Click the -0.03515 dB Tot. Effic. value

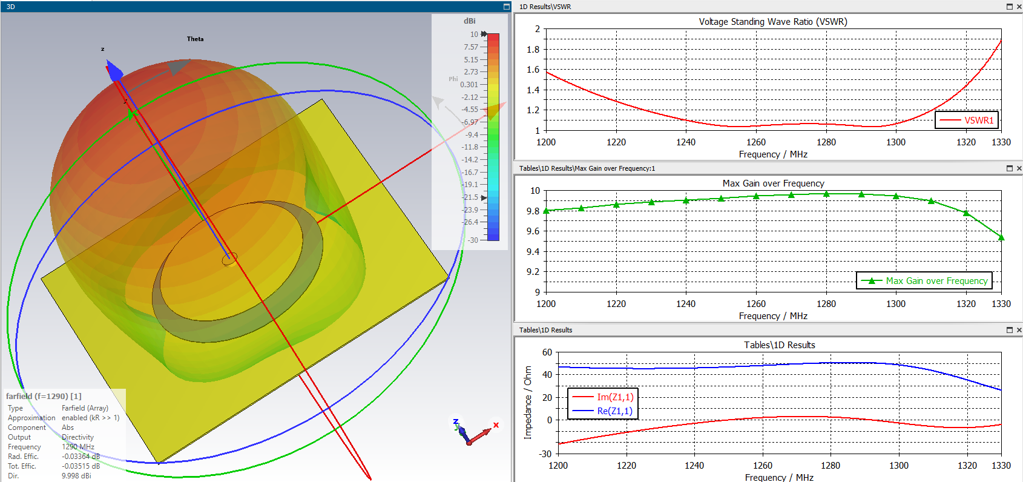coord(81,466)
